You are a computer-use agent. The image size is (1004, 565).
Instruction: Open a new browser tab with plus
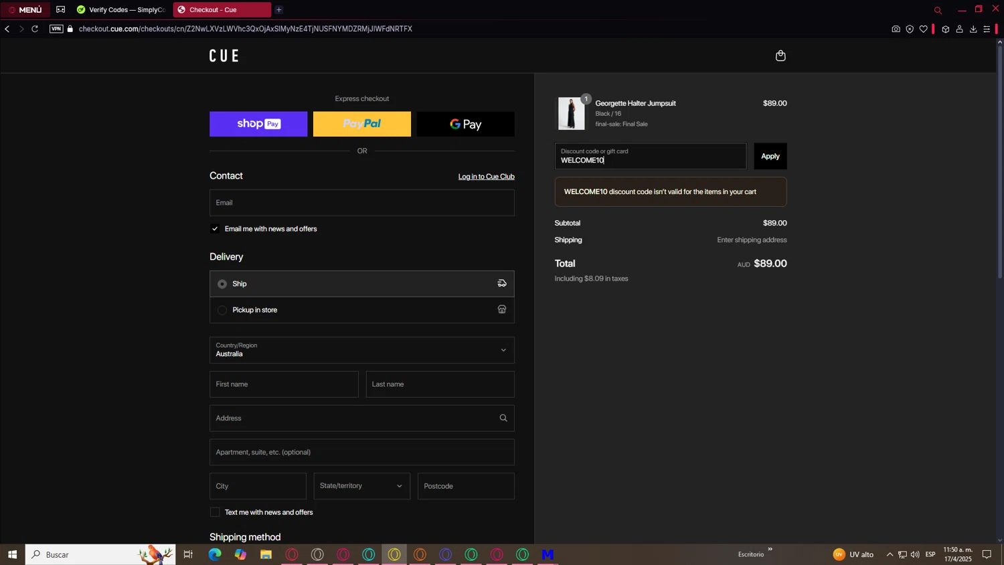(x=279, y=9)
